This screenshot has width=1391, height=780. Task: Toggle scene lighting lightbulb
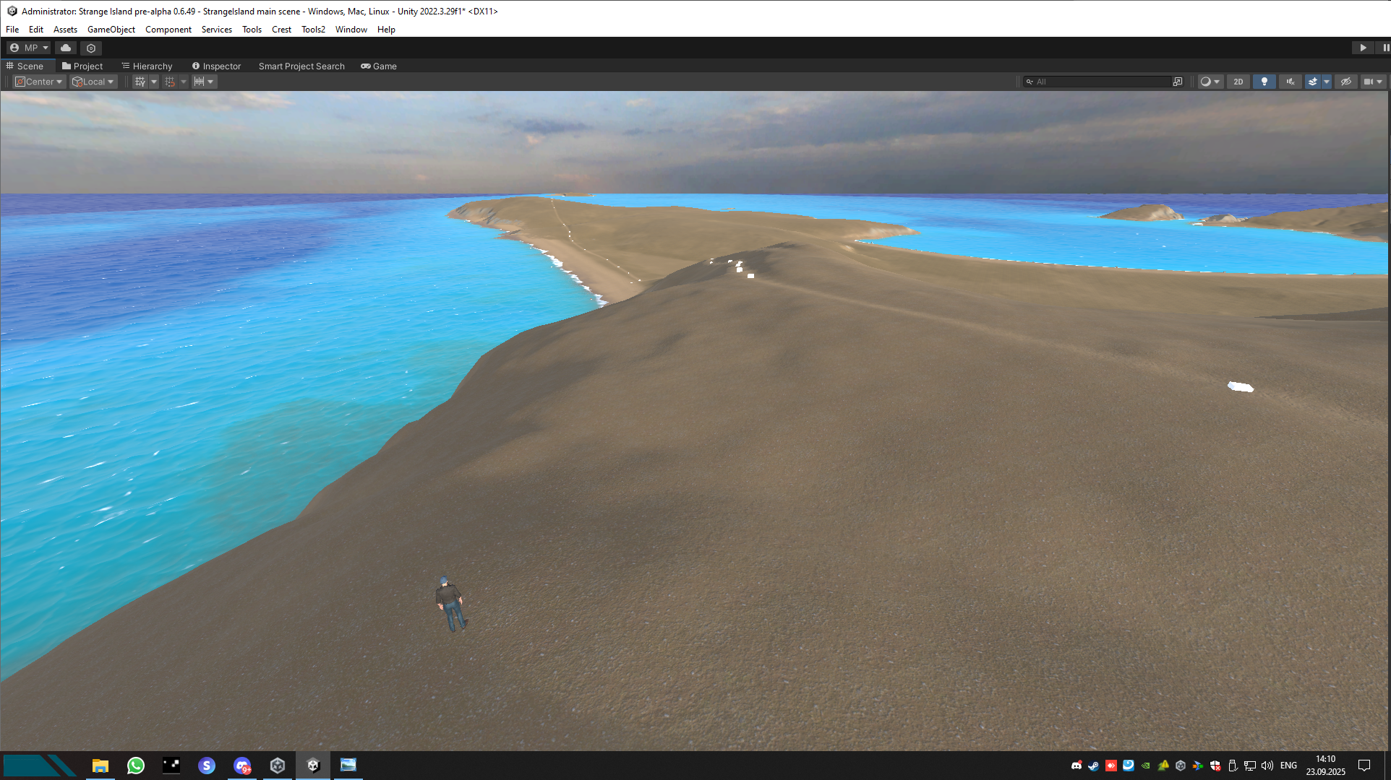1264,82
